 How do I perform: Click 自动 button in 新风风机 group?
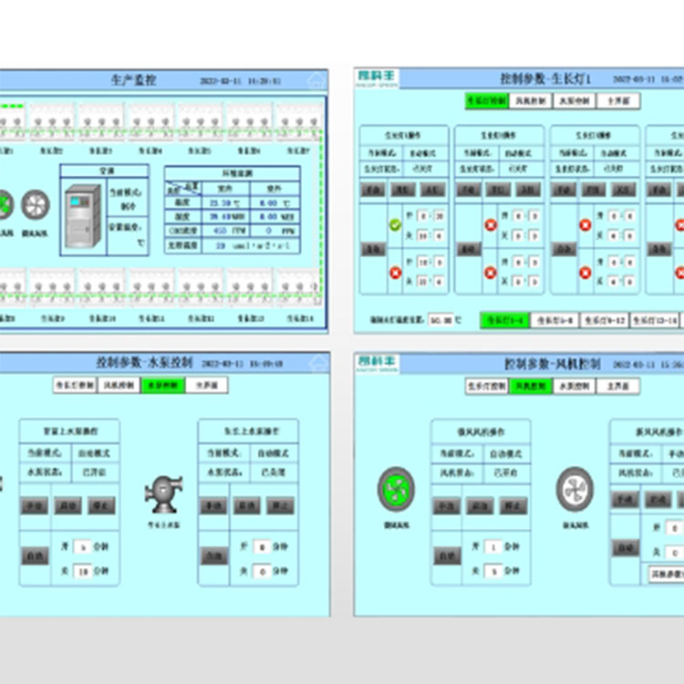tap(626, 548)
